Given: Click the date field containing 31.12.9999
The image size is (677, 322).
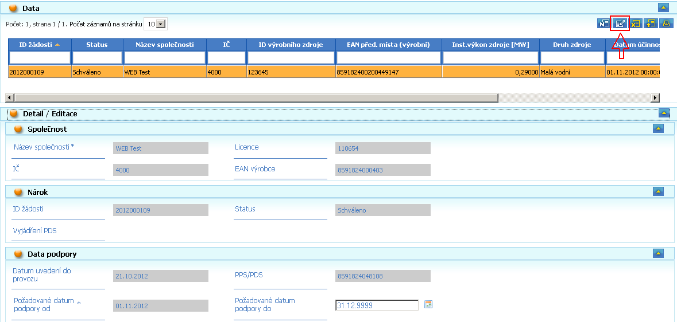Looking at the screenshot, I should point(377,305).
